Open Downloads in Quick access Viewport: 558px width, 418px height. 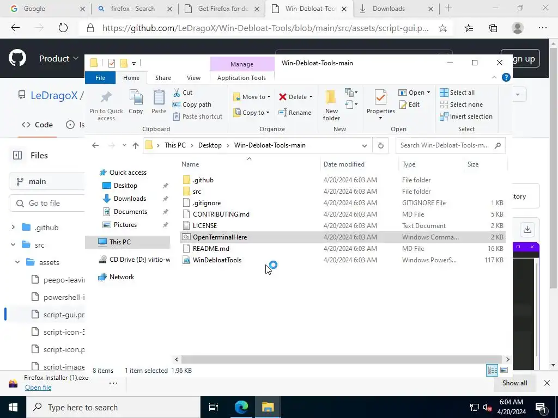click(x=130, y=199)
